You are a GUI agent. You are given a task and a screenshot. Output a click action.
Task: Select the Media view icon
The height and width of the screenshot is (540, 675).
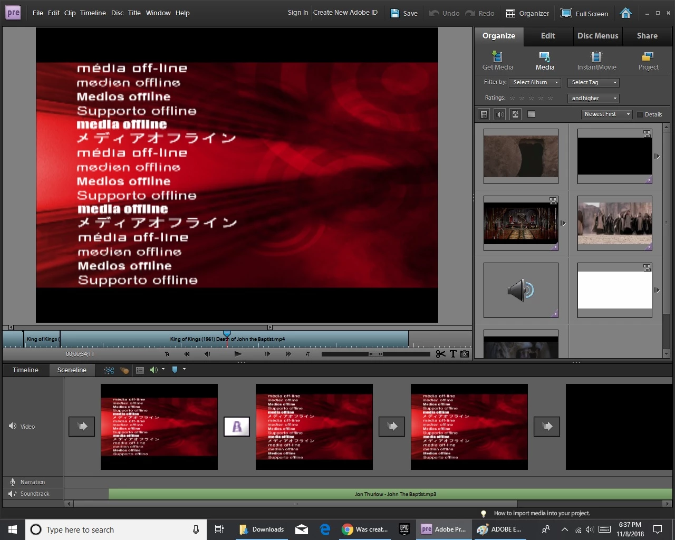(x=545, y=61)
